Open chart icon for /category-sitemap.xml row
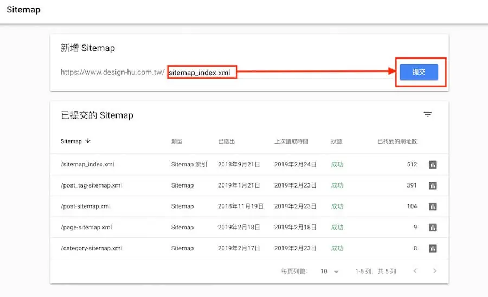Viewport: 488px width, 297px height. 433,248
